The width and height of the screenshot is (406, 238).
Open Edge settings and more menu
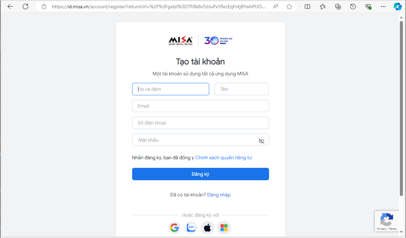(384, 7)
